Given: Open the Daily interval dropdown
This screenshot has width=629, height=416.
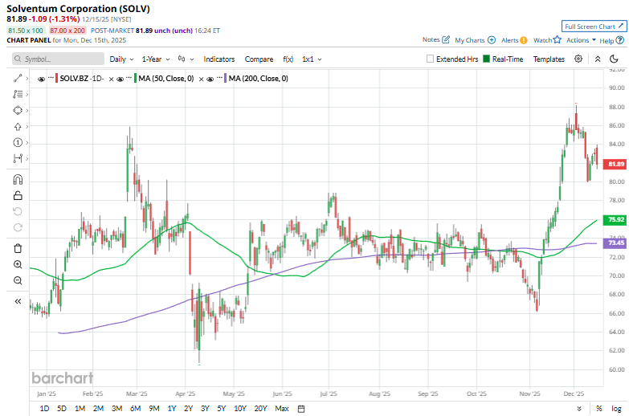Looking at the screenshot, I should point(121,59).
